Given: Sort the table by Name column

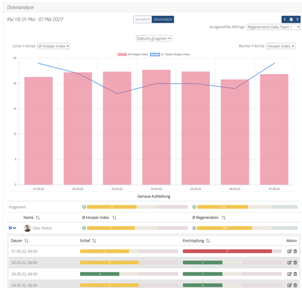Looking at the screenshot, I should click(38, 218).
